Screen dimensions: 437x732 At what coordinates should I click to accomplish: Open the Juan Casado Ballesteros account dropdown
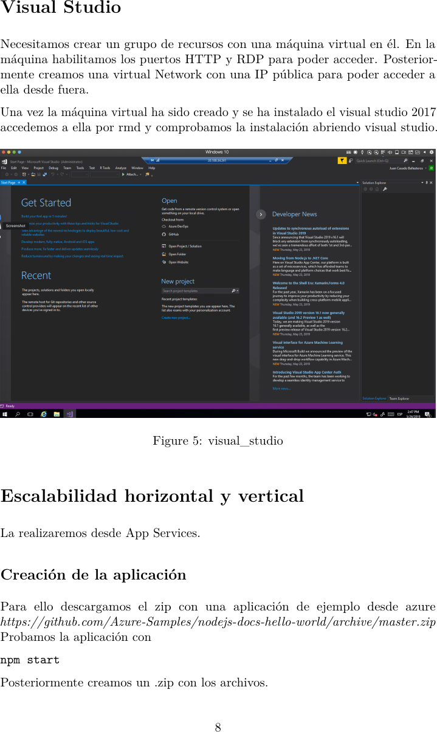[408, 168]
